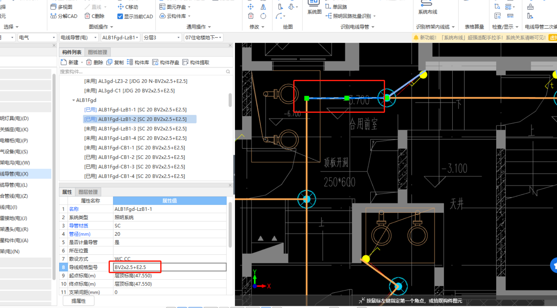The width and height of the screenshot is (557, 308).
Task: Expand the 选择 group dropdown
Action: (x=17, y=27)
